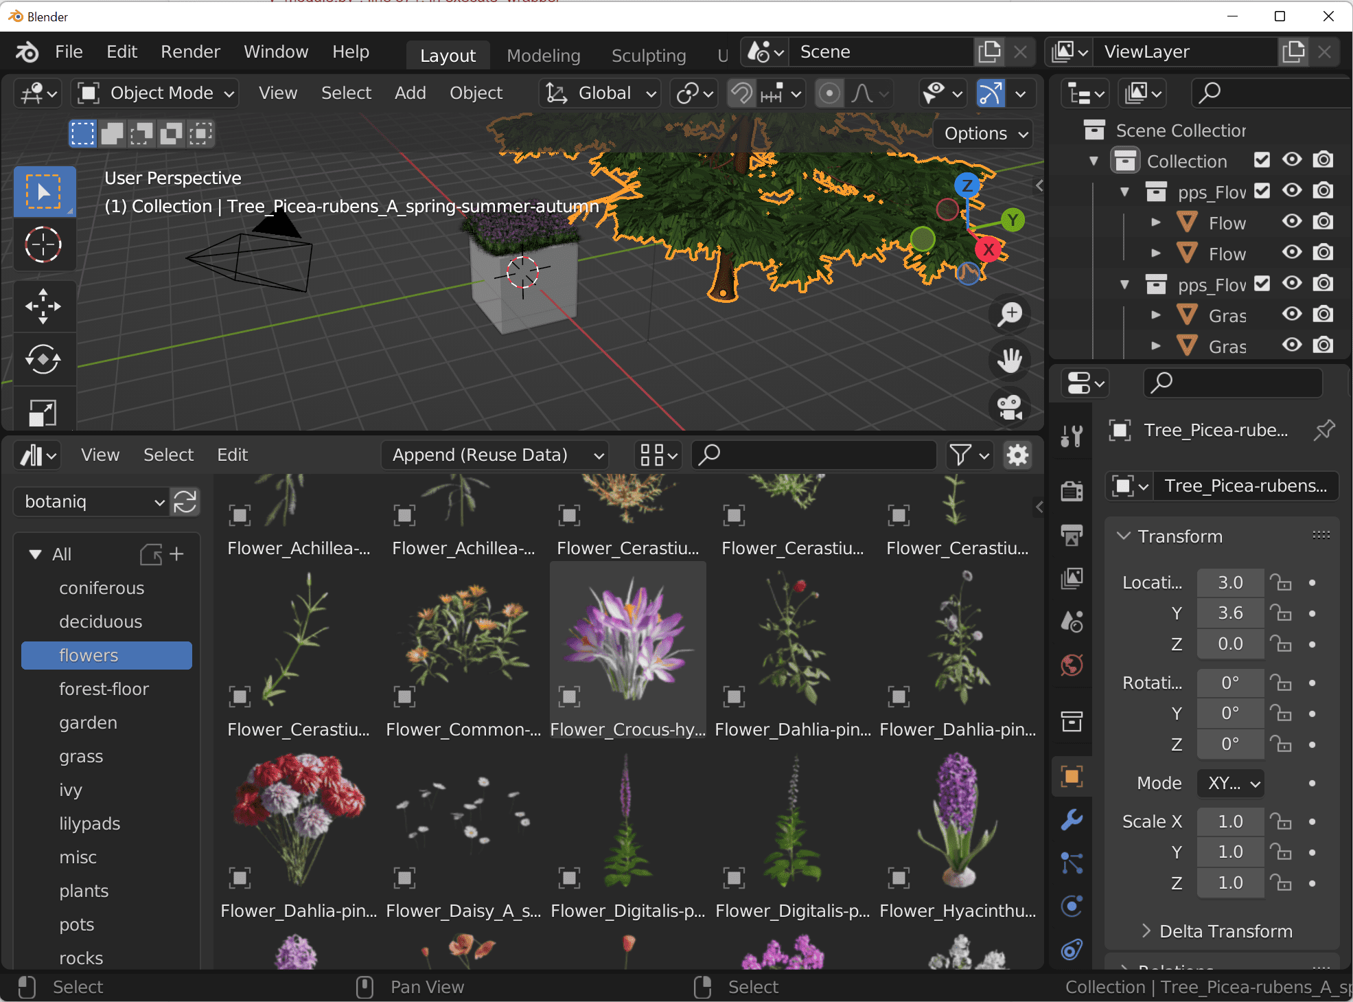Open the World properties tab
The image size is (1353, 1002).
click(x=1072, y=664)
